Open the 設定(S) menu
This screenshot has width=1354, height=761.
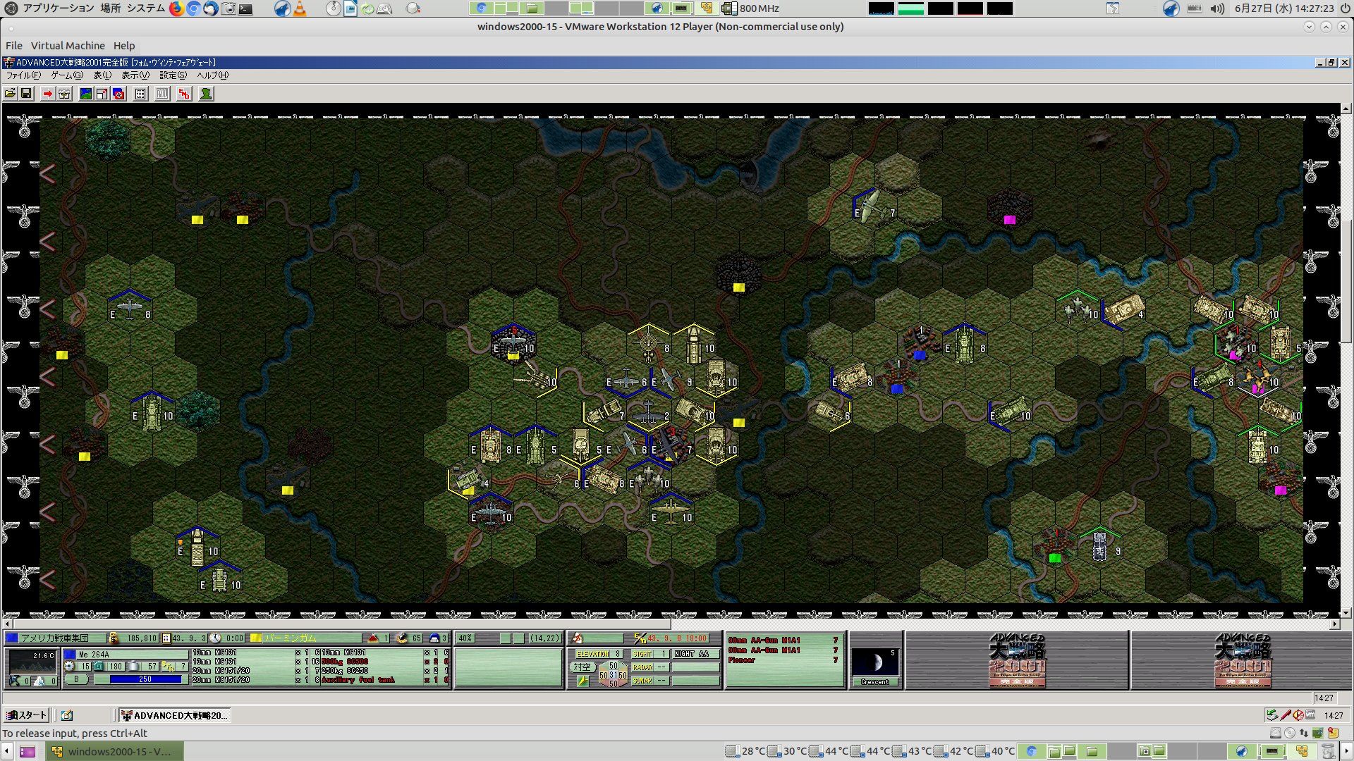pos(173,75)
